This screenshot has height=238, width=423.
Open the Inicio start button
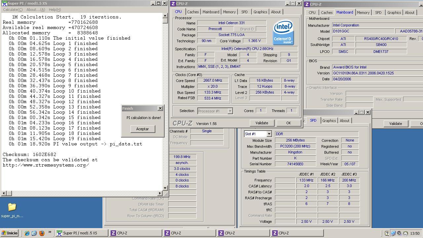(10, 233)
